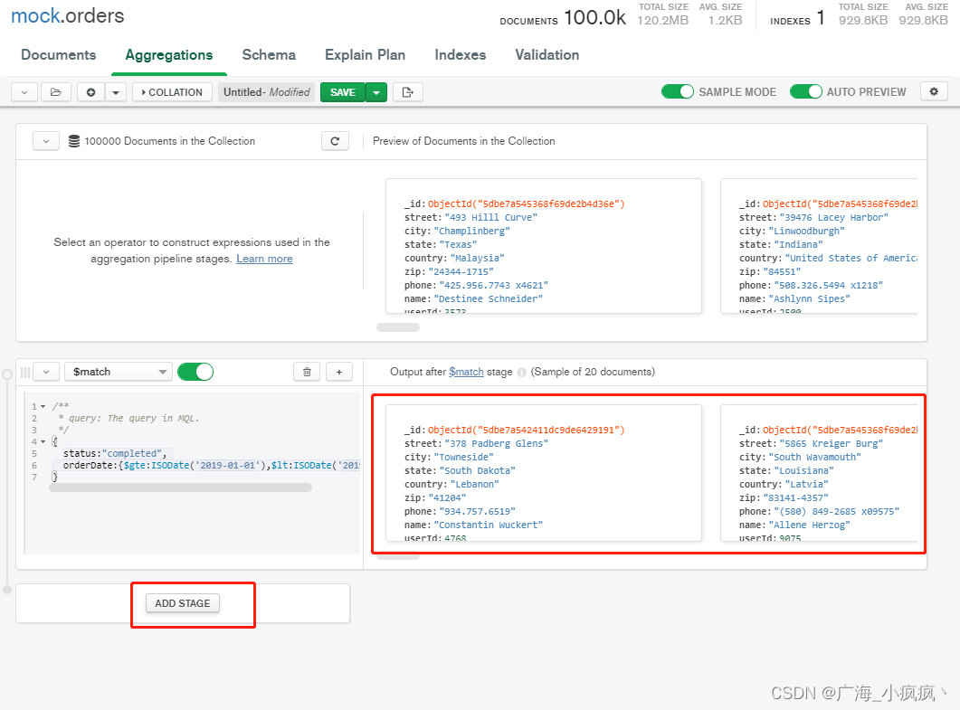Switch to the Documents tab
Viewport: 960px width, 710px height.
tap(59, 55)
